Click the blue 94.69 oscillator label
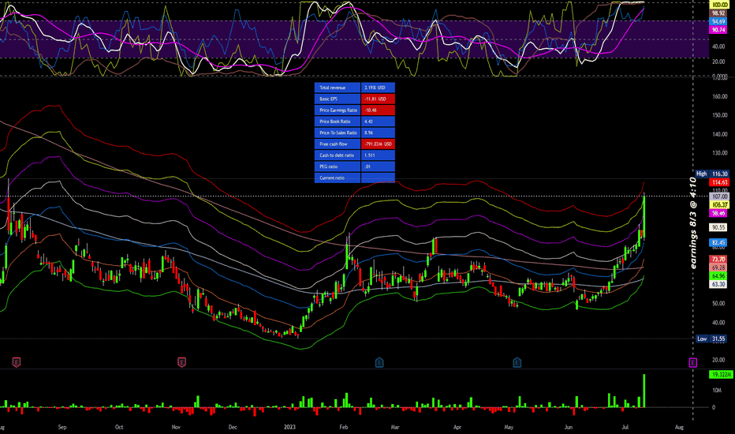This screenshot has width=735, height=434. pyautogui.click(x=719, y=21)
